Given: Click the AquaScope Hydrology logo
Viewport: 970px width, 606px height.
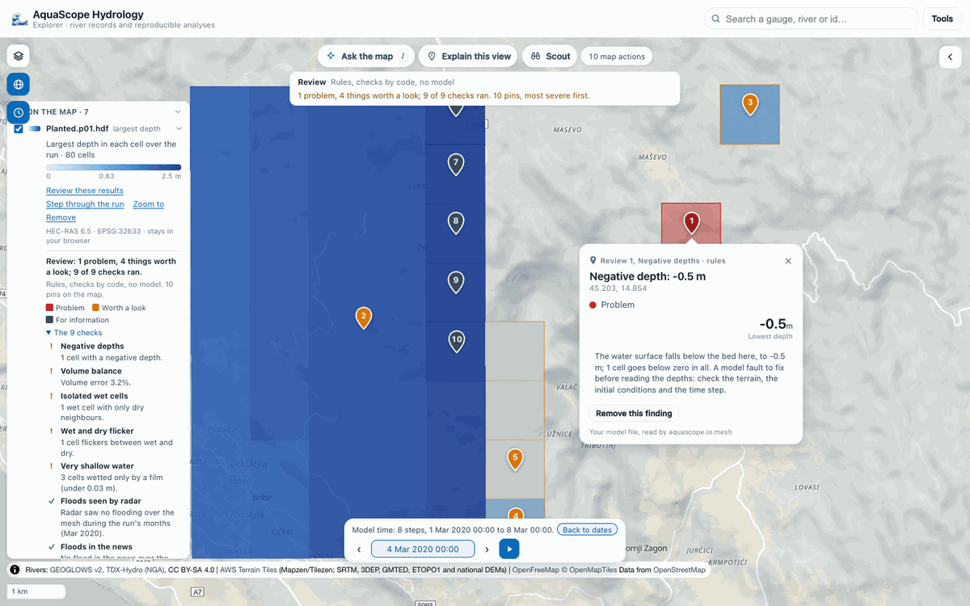Looking at the screenshot, I should click(x=20, y=19).
